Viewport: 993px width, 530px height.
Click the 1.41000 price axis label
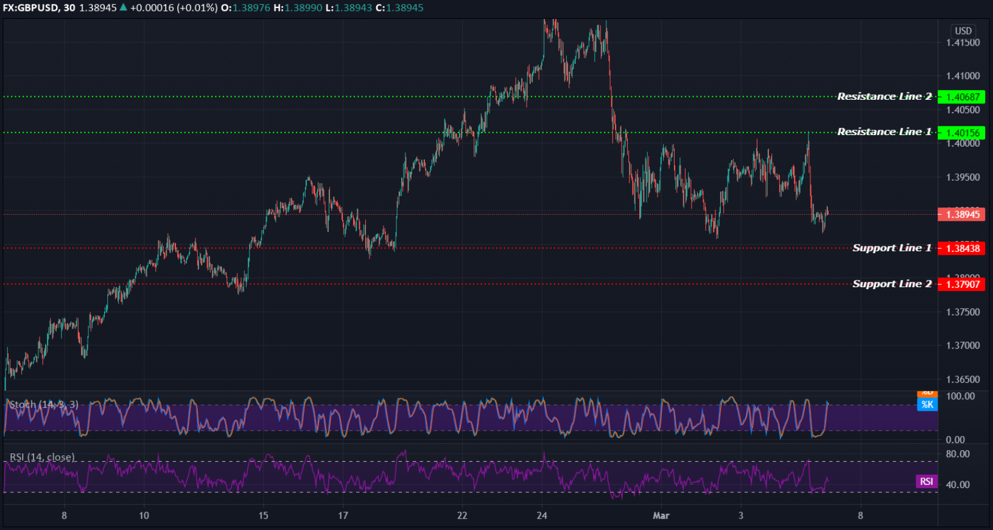coord(963,76)
